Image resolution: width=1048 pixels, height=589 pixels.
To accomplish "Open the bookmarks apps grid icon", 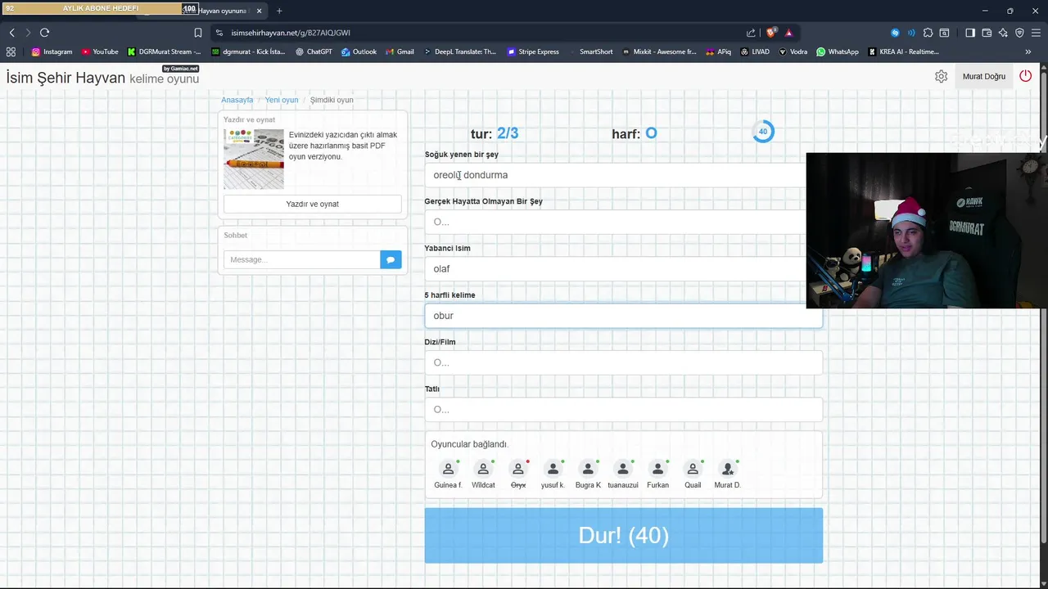I will [11, 52].
